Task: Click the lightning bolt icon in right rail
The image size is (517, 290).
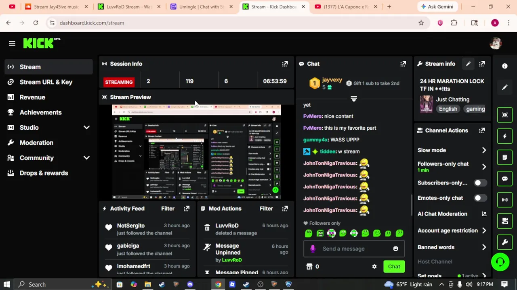Action: tap(505, 136)
